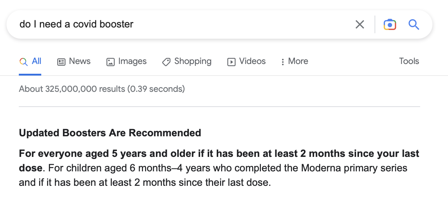Expand the More search filters menu
The width and height of the screenshot is (448, 201).
coord(298,61)
